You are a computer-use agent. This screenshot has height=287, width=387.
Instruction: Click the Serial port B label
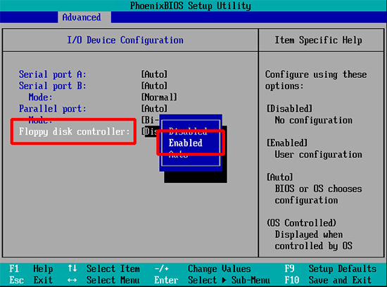[x=52, y=86]
